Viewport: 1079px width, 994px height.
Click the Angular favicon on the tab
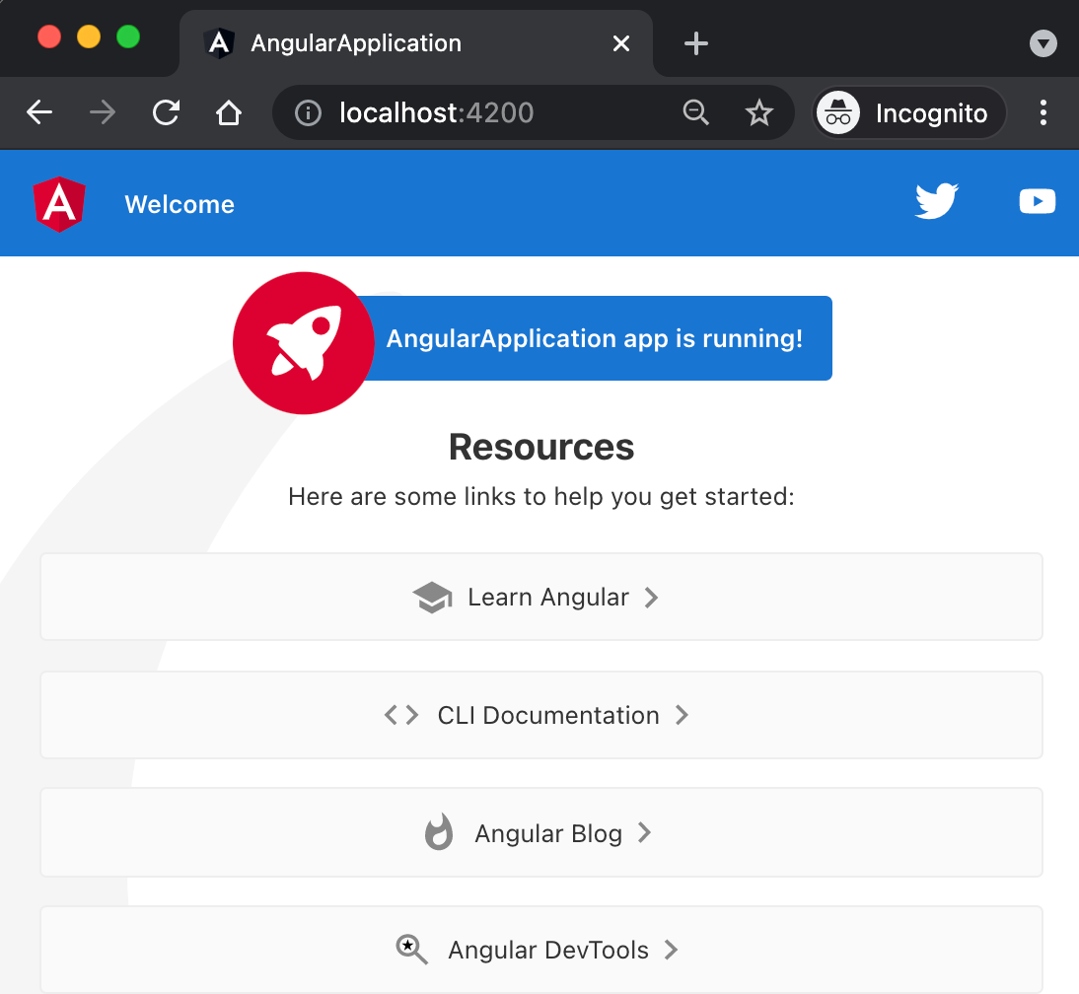tap(220, 43)
